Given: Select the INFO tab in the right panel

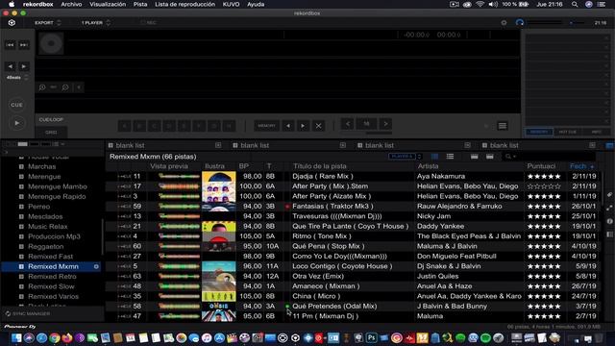Looking at the screenshot, I should pos(596,132).
